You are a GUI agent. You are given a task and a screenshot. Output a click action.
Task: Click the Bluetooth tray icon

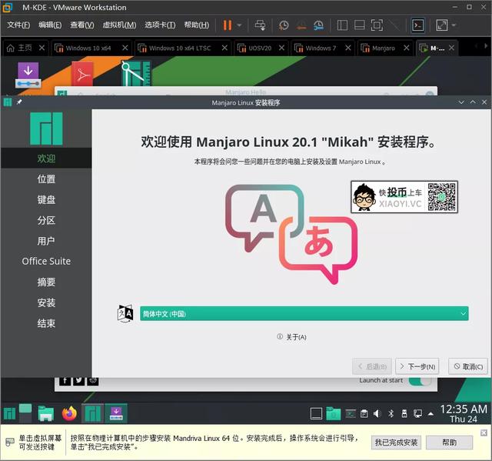[391, 413]
